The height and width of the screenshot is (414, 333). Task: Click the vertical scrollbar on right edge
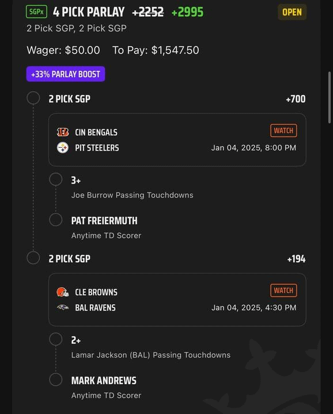(330, 97)
